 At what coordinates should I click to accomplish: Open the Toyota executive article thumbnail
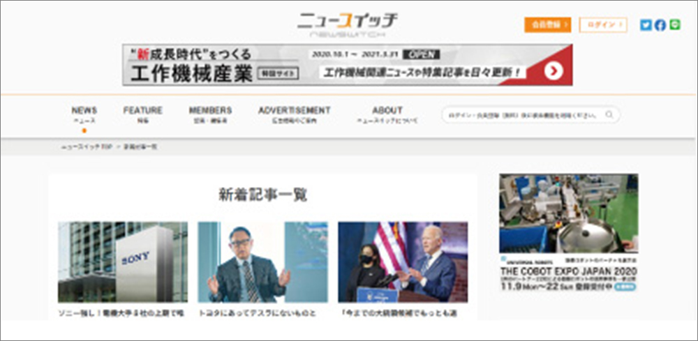(262, 262)
